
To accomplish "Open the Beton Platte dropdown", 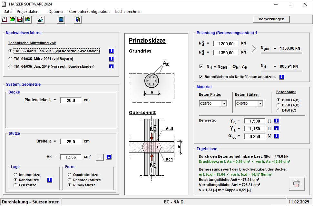I will 224,103.
